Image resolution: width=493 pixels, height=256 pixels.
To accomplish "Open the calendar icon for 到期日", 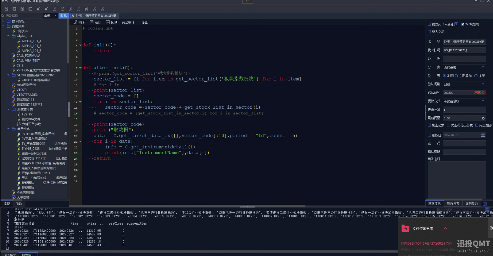I will [x=483, y=135].
